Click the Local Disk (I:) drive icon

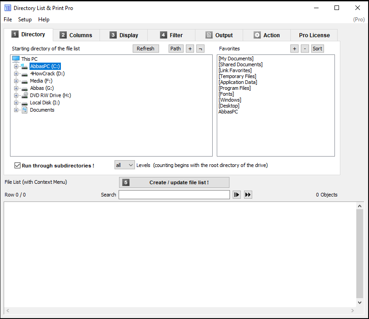(x=25, y=103)
